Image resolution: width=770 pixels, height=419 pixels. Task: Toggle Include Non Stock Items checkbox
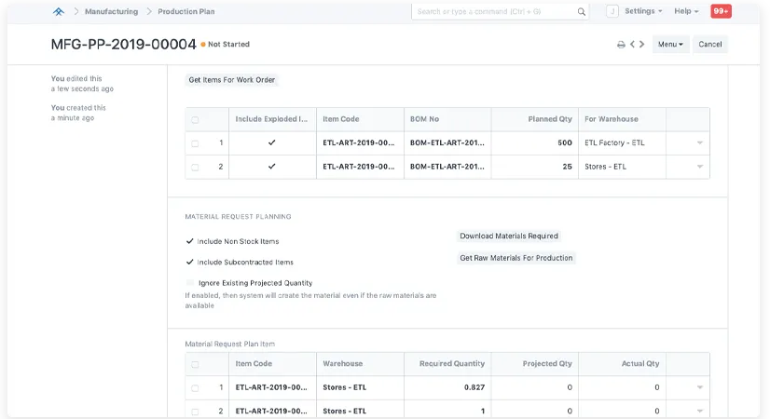[190, 241]
